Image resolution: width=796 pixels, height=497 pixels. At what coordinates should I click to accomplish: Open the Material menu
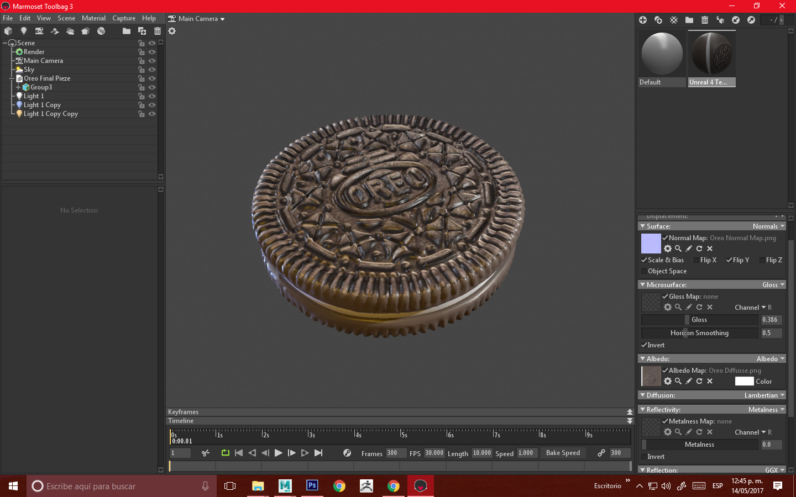click(93, 18)
